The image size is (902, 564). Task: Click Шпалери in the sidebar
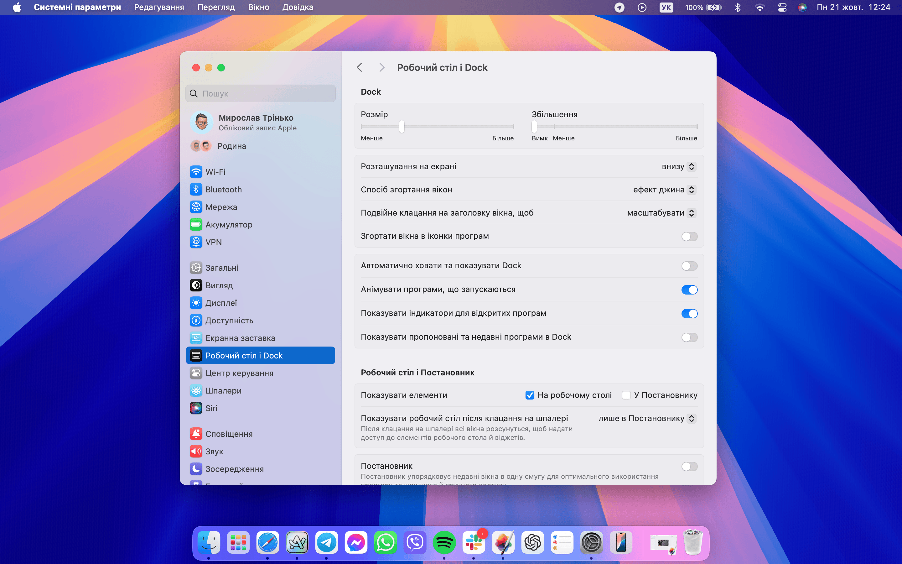tap(224, 390)
